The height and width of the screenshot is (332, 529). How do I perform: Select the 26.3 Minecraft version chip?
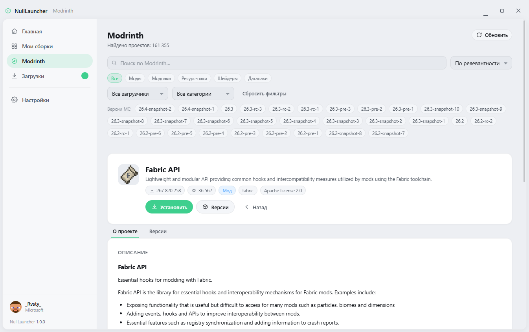coord(229,109)
